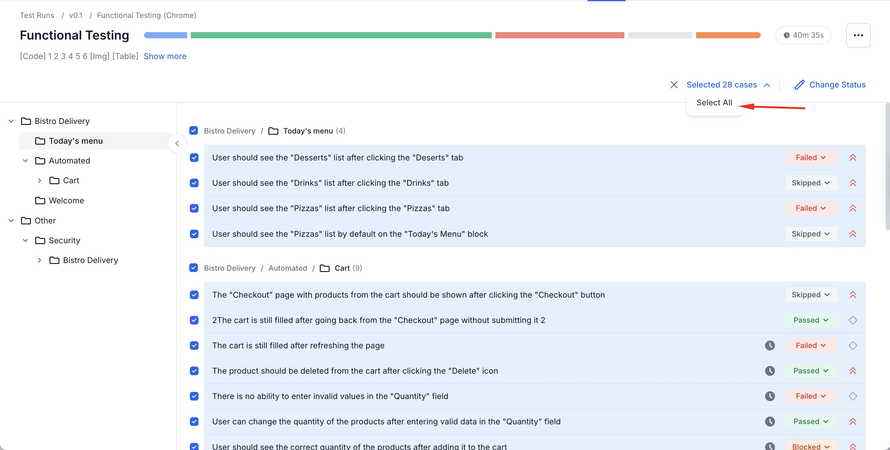Screen dimensions: 890x450
Task: Uncheck the Desserts list test case
Action: pyautogui.click(x=194, y=158)
